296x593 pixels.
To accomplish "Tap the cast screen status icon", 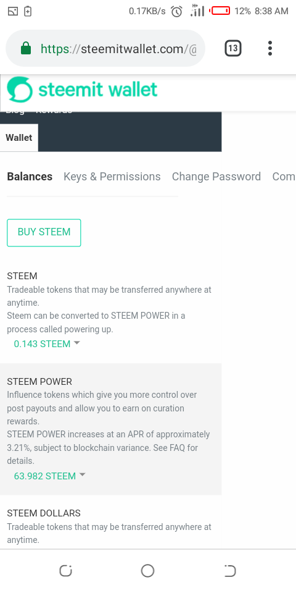I will (12, 11).
